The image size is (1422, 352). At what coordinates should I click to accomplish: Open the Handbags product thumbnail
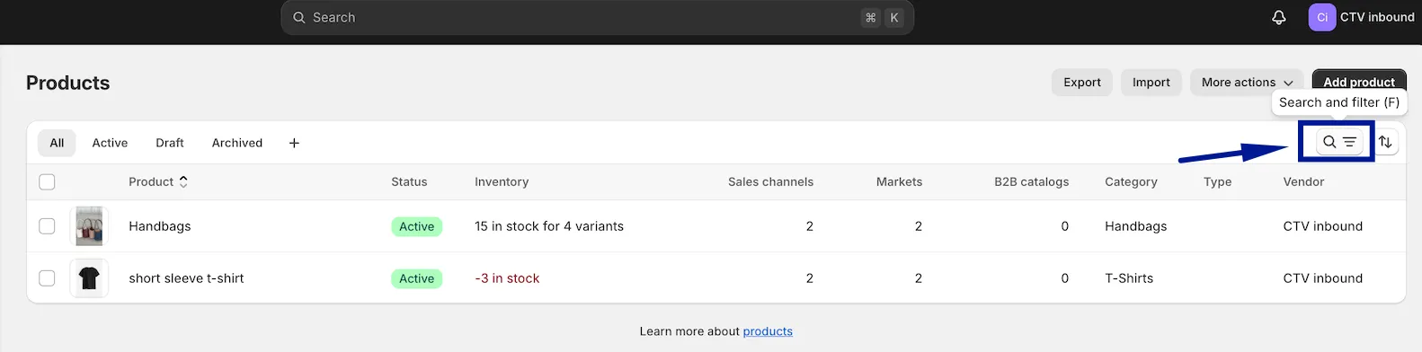pyautogui.click(x=89, y=226)
